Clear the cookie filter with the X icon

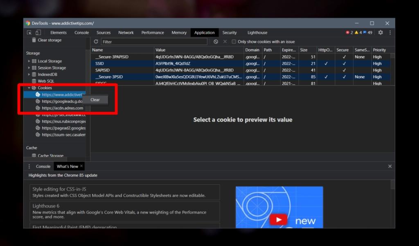[x=225, y=41]
